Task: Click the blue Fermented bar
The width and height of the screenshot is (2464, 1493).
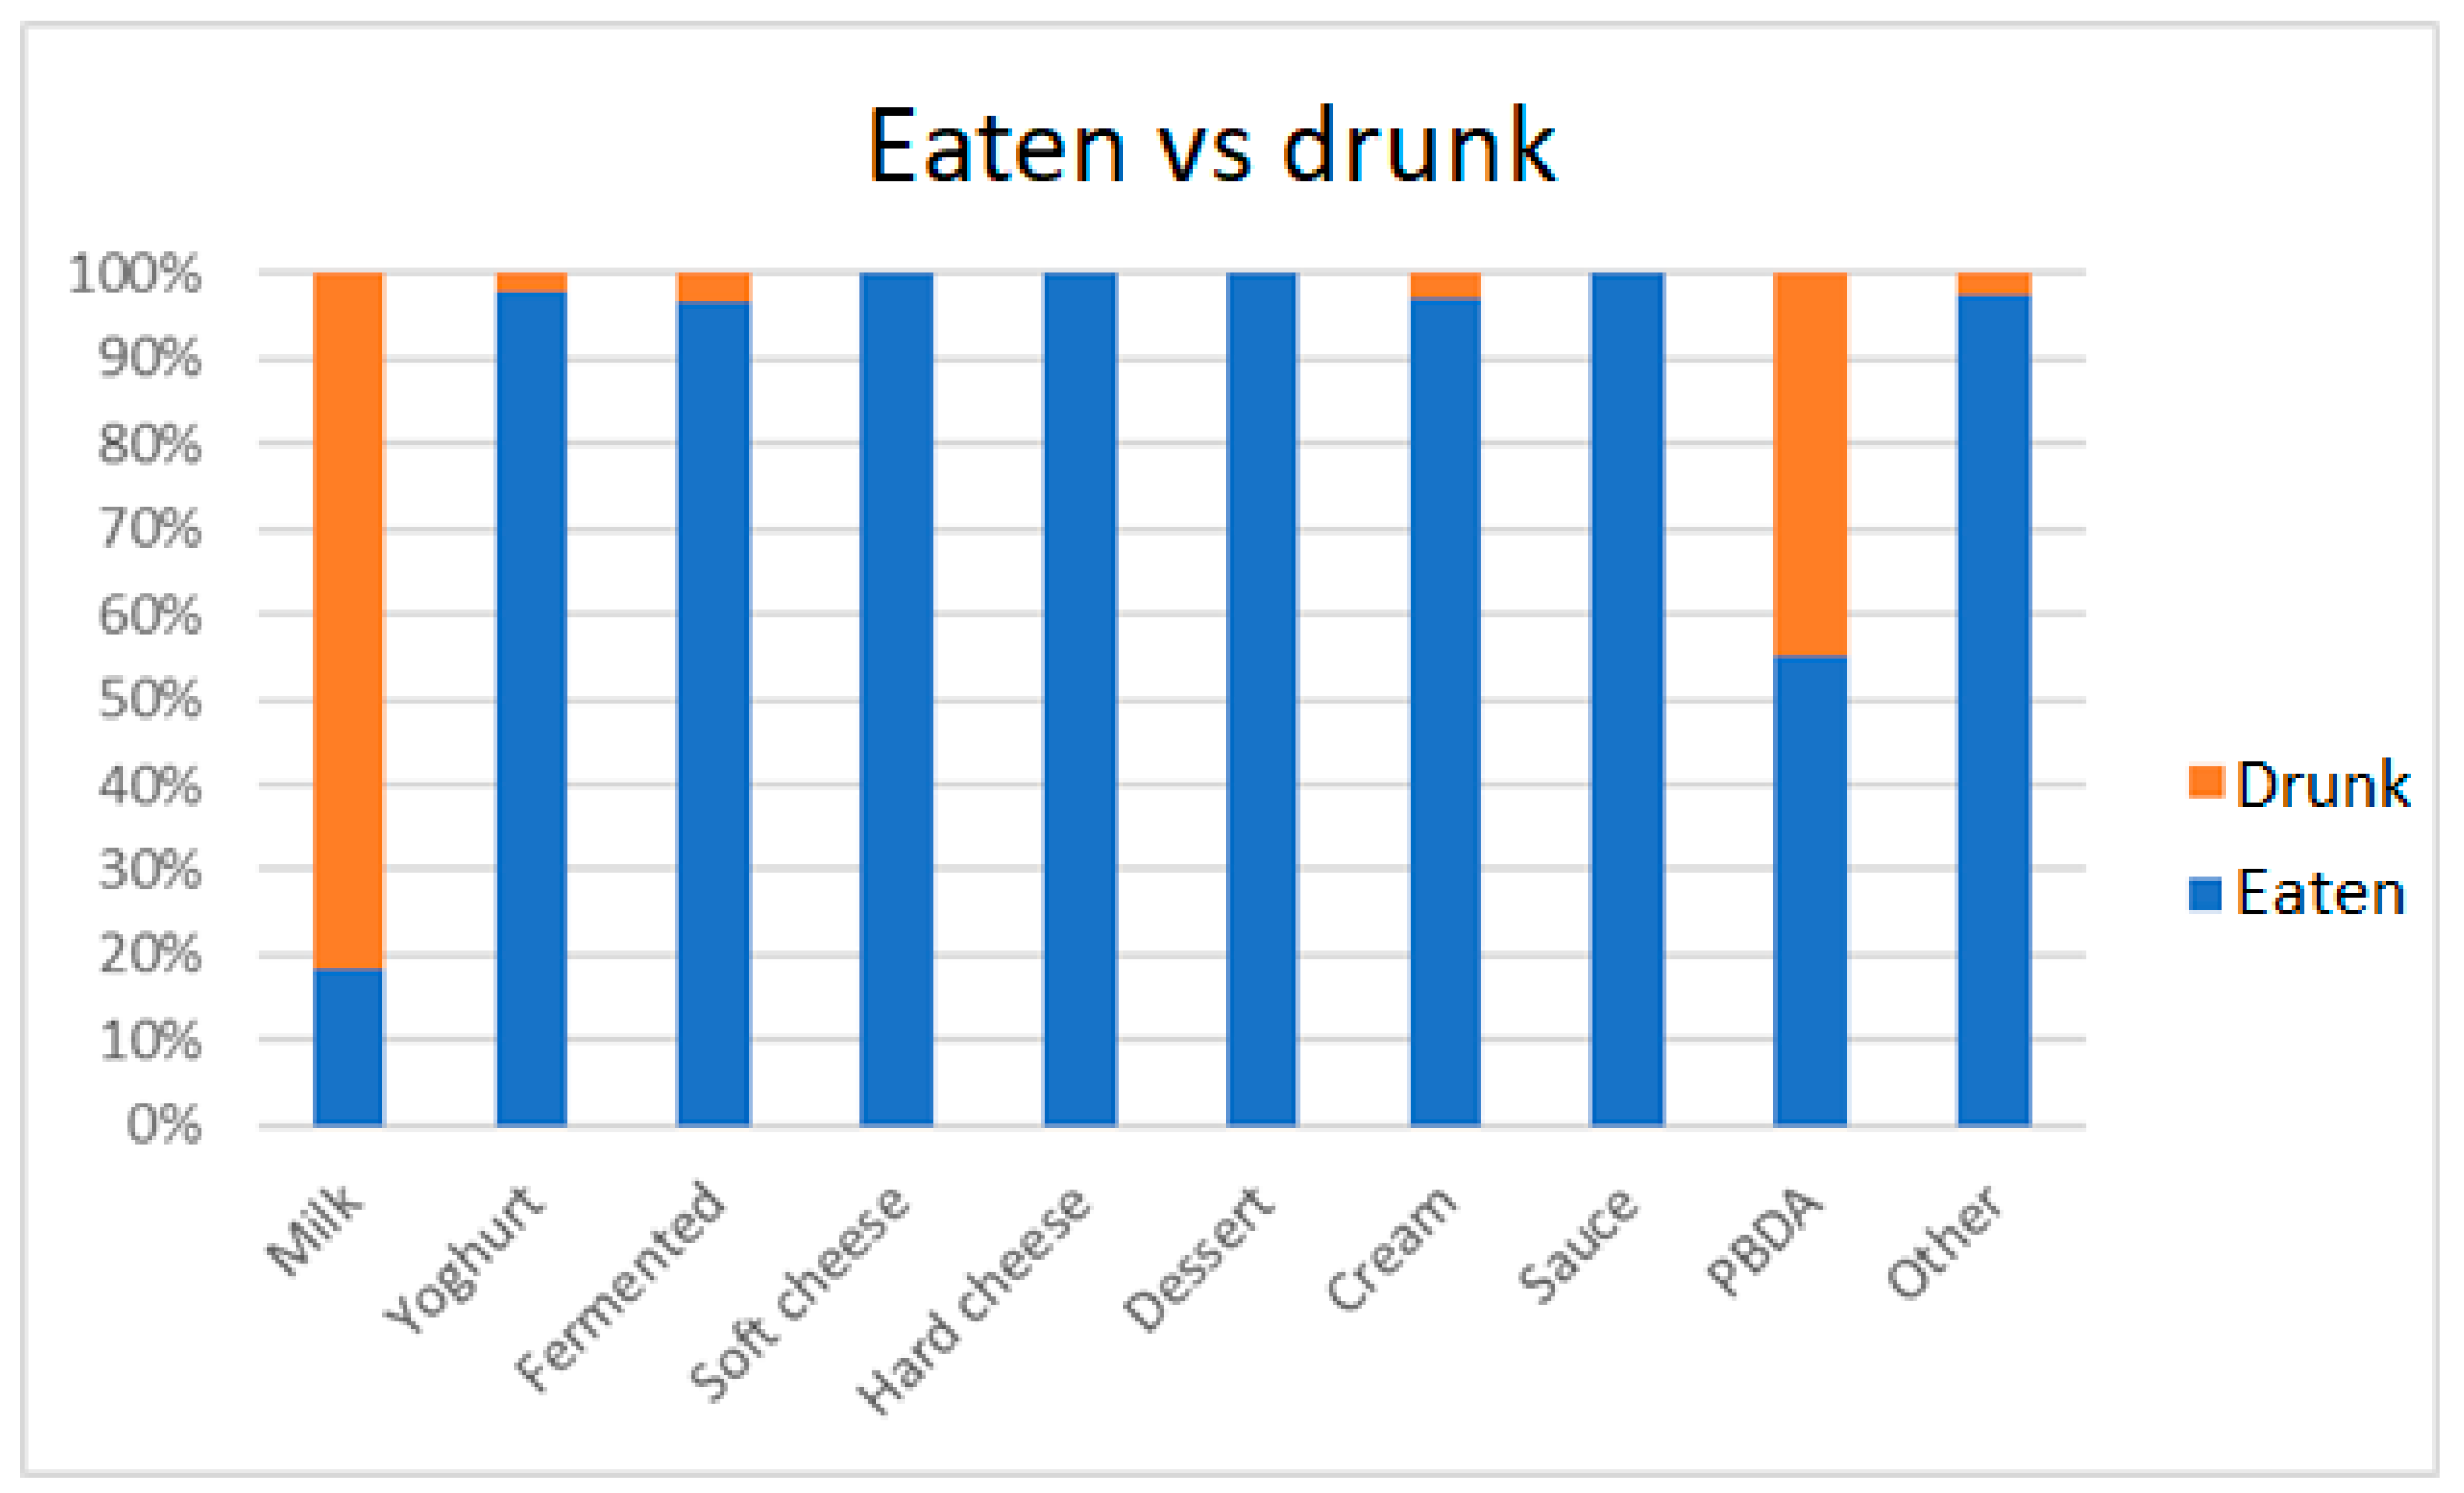Action: [x=713, y=712]
